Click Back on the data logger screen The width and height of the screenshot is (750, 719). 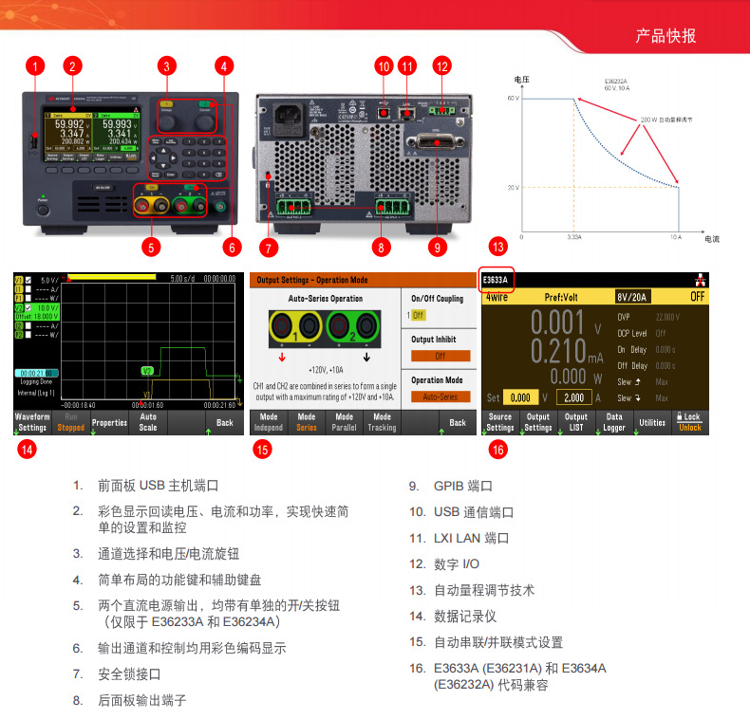click(x=225, y=422)
